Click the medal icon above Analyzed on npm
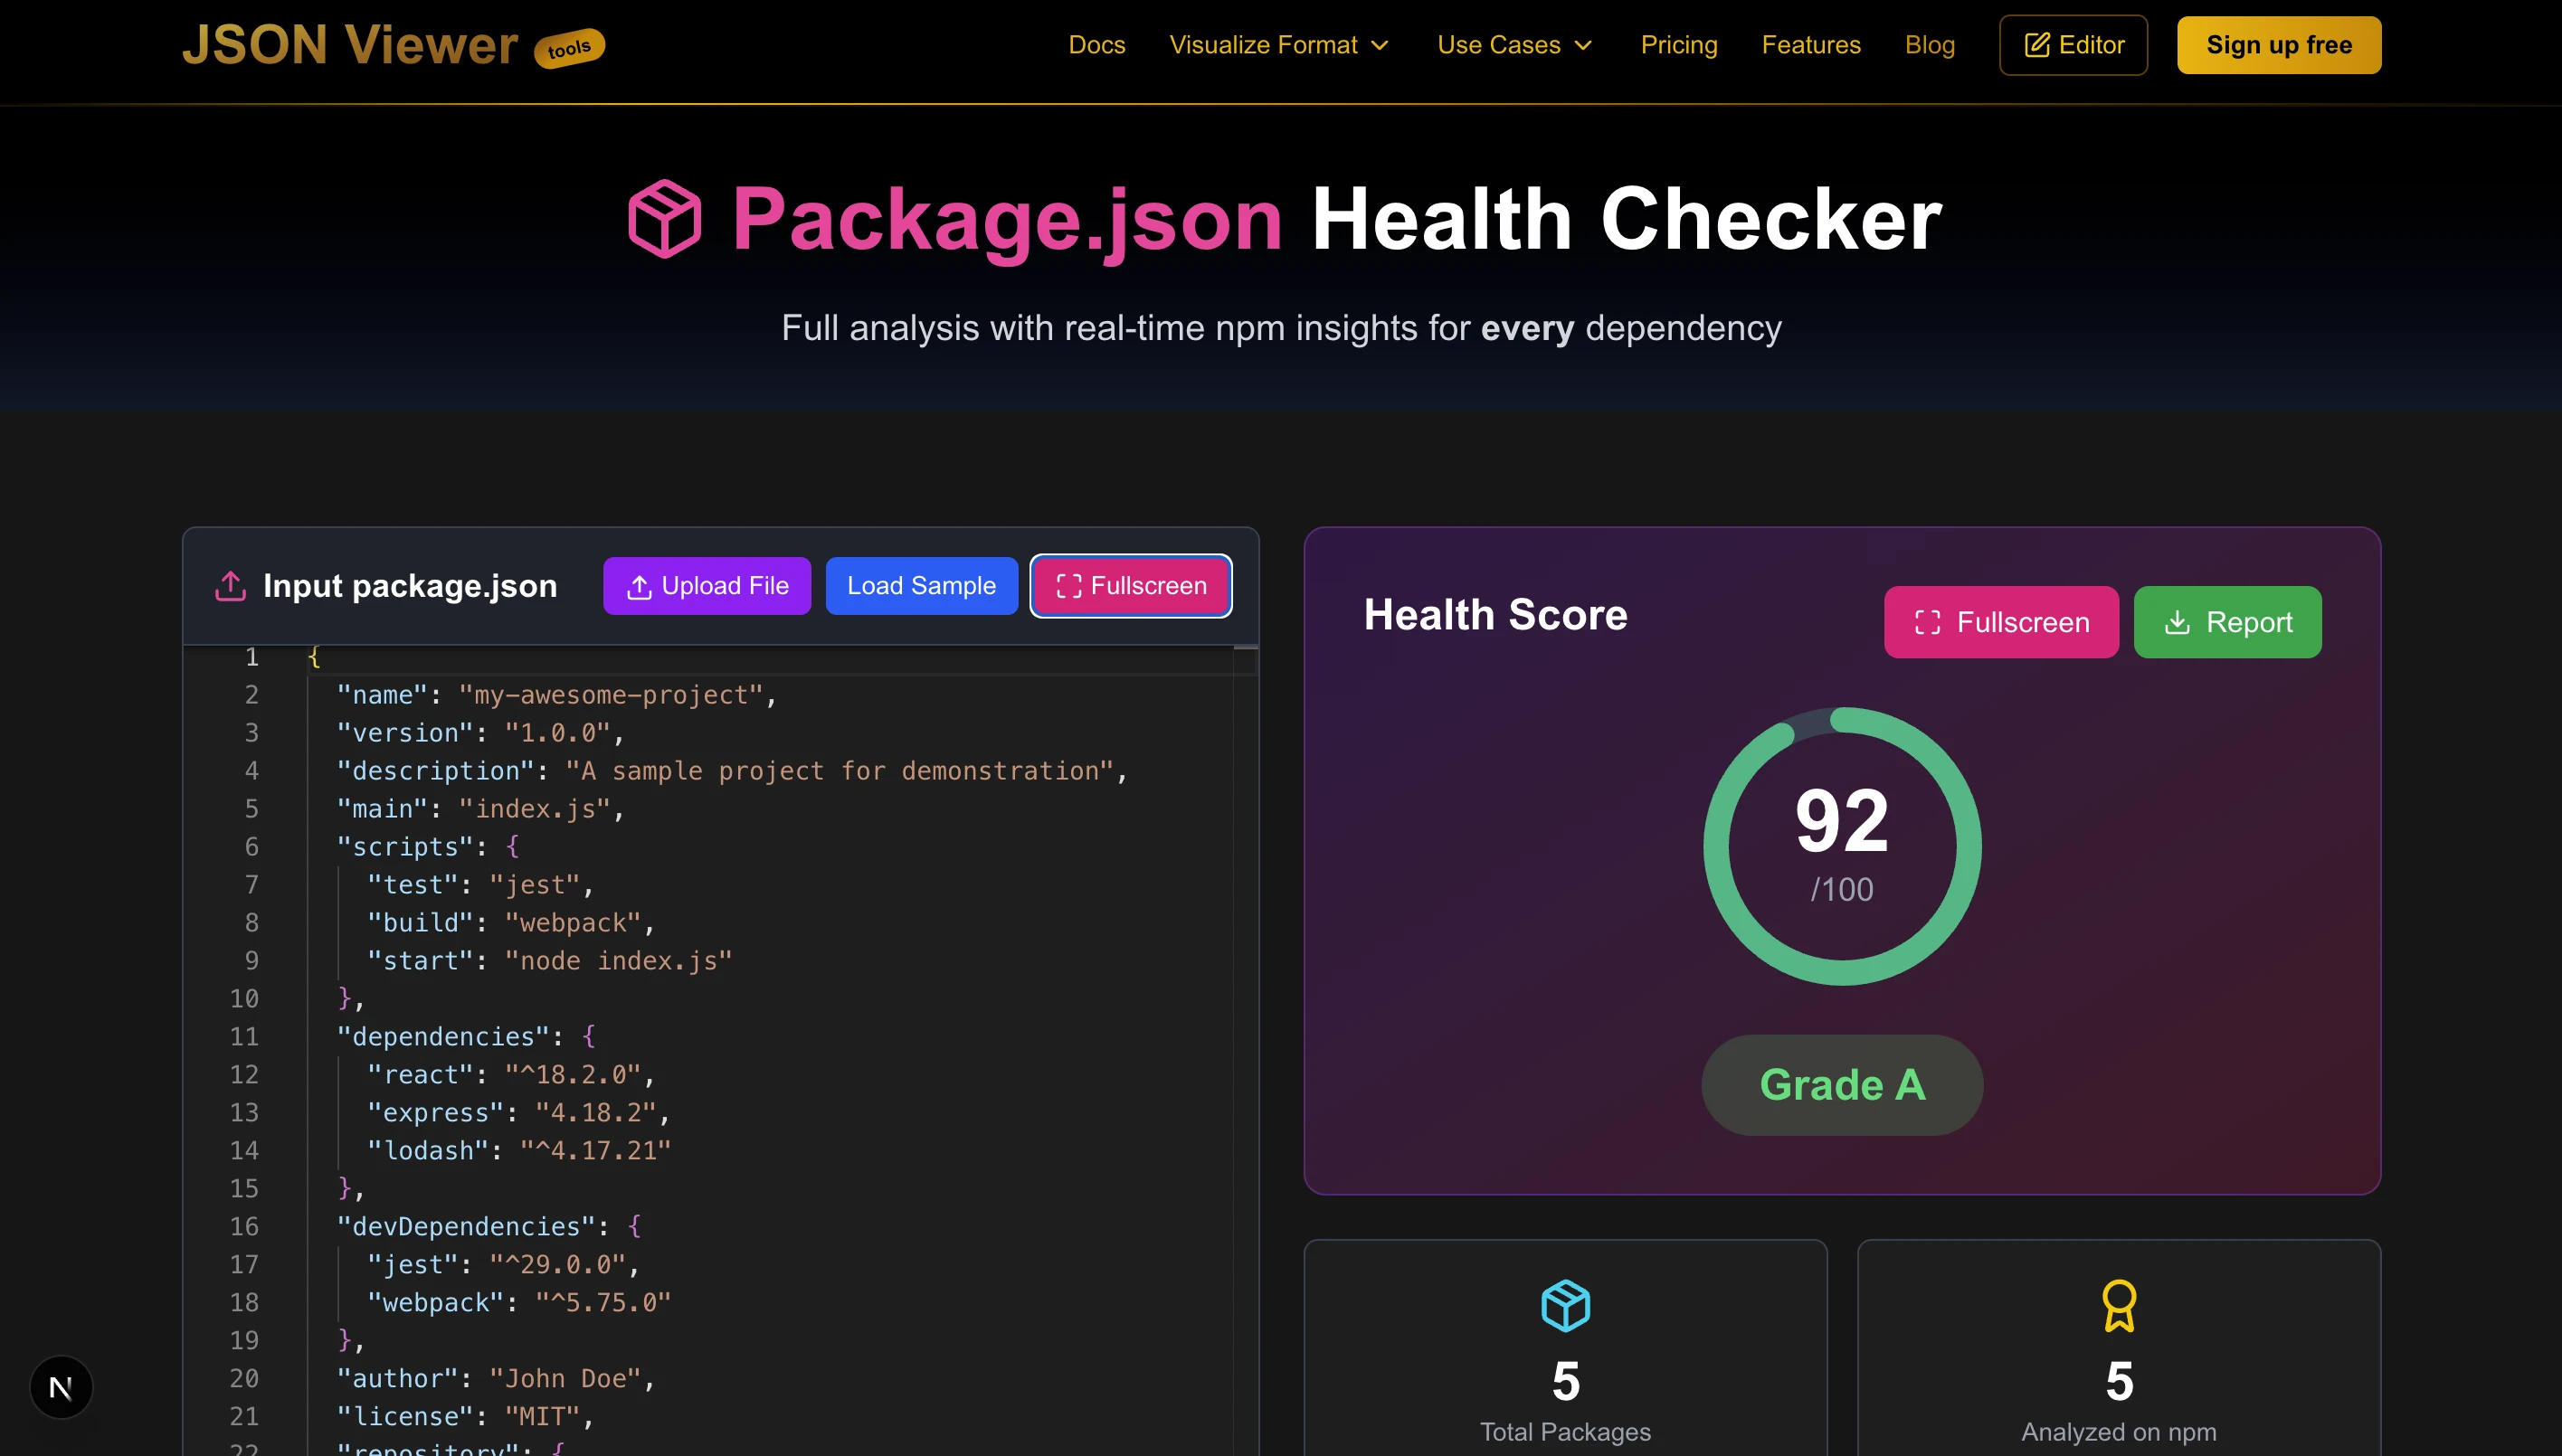The image size is (2562, 1456). point(2118,1303)
